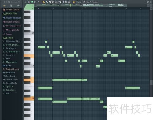Open Speech folder

(8, 86)
